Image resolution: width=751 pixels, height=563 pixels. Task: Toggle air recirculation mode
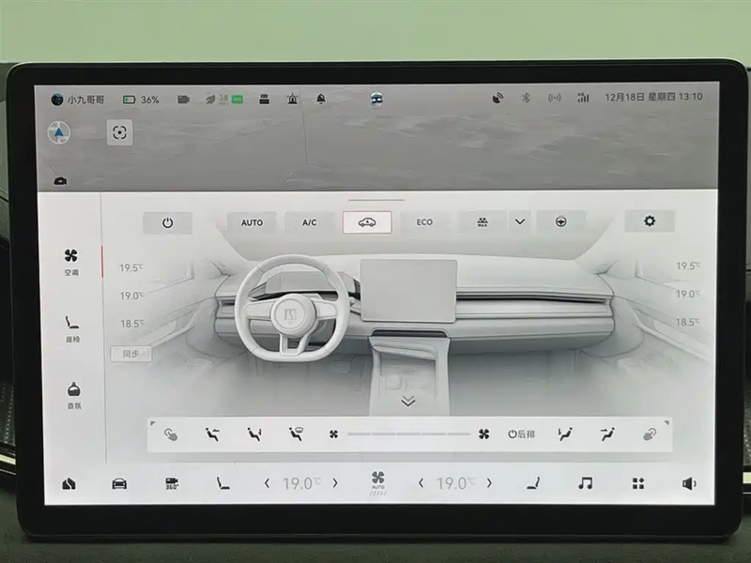[367, 222]
